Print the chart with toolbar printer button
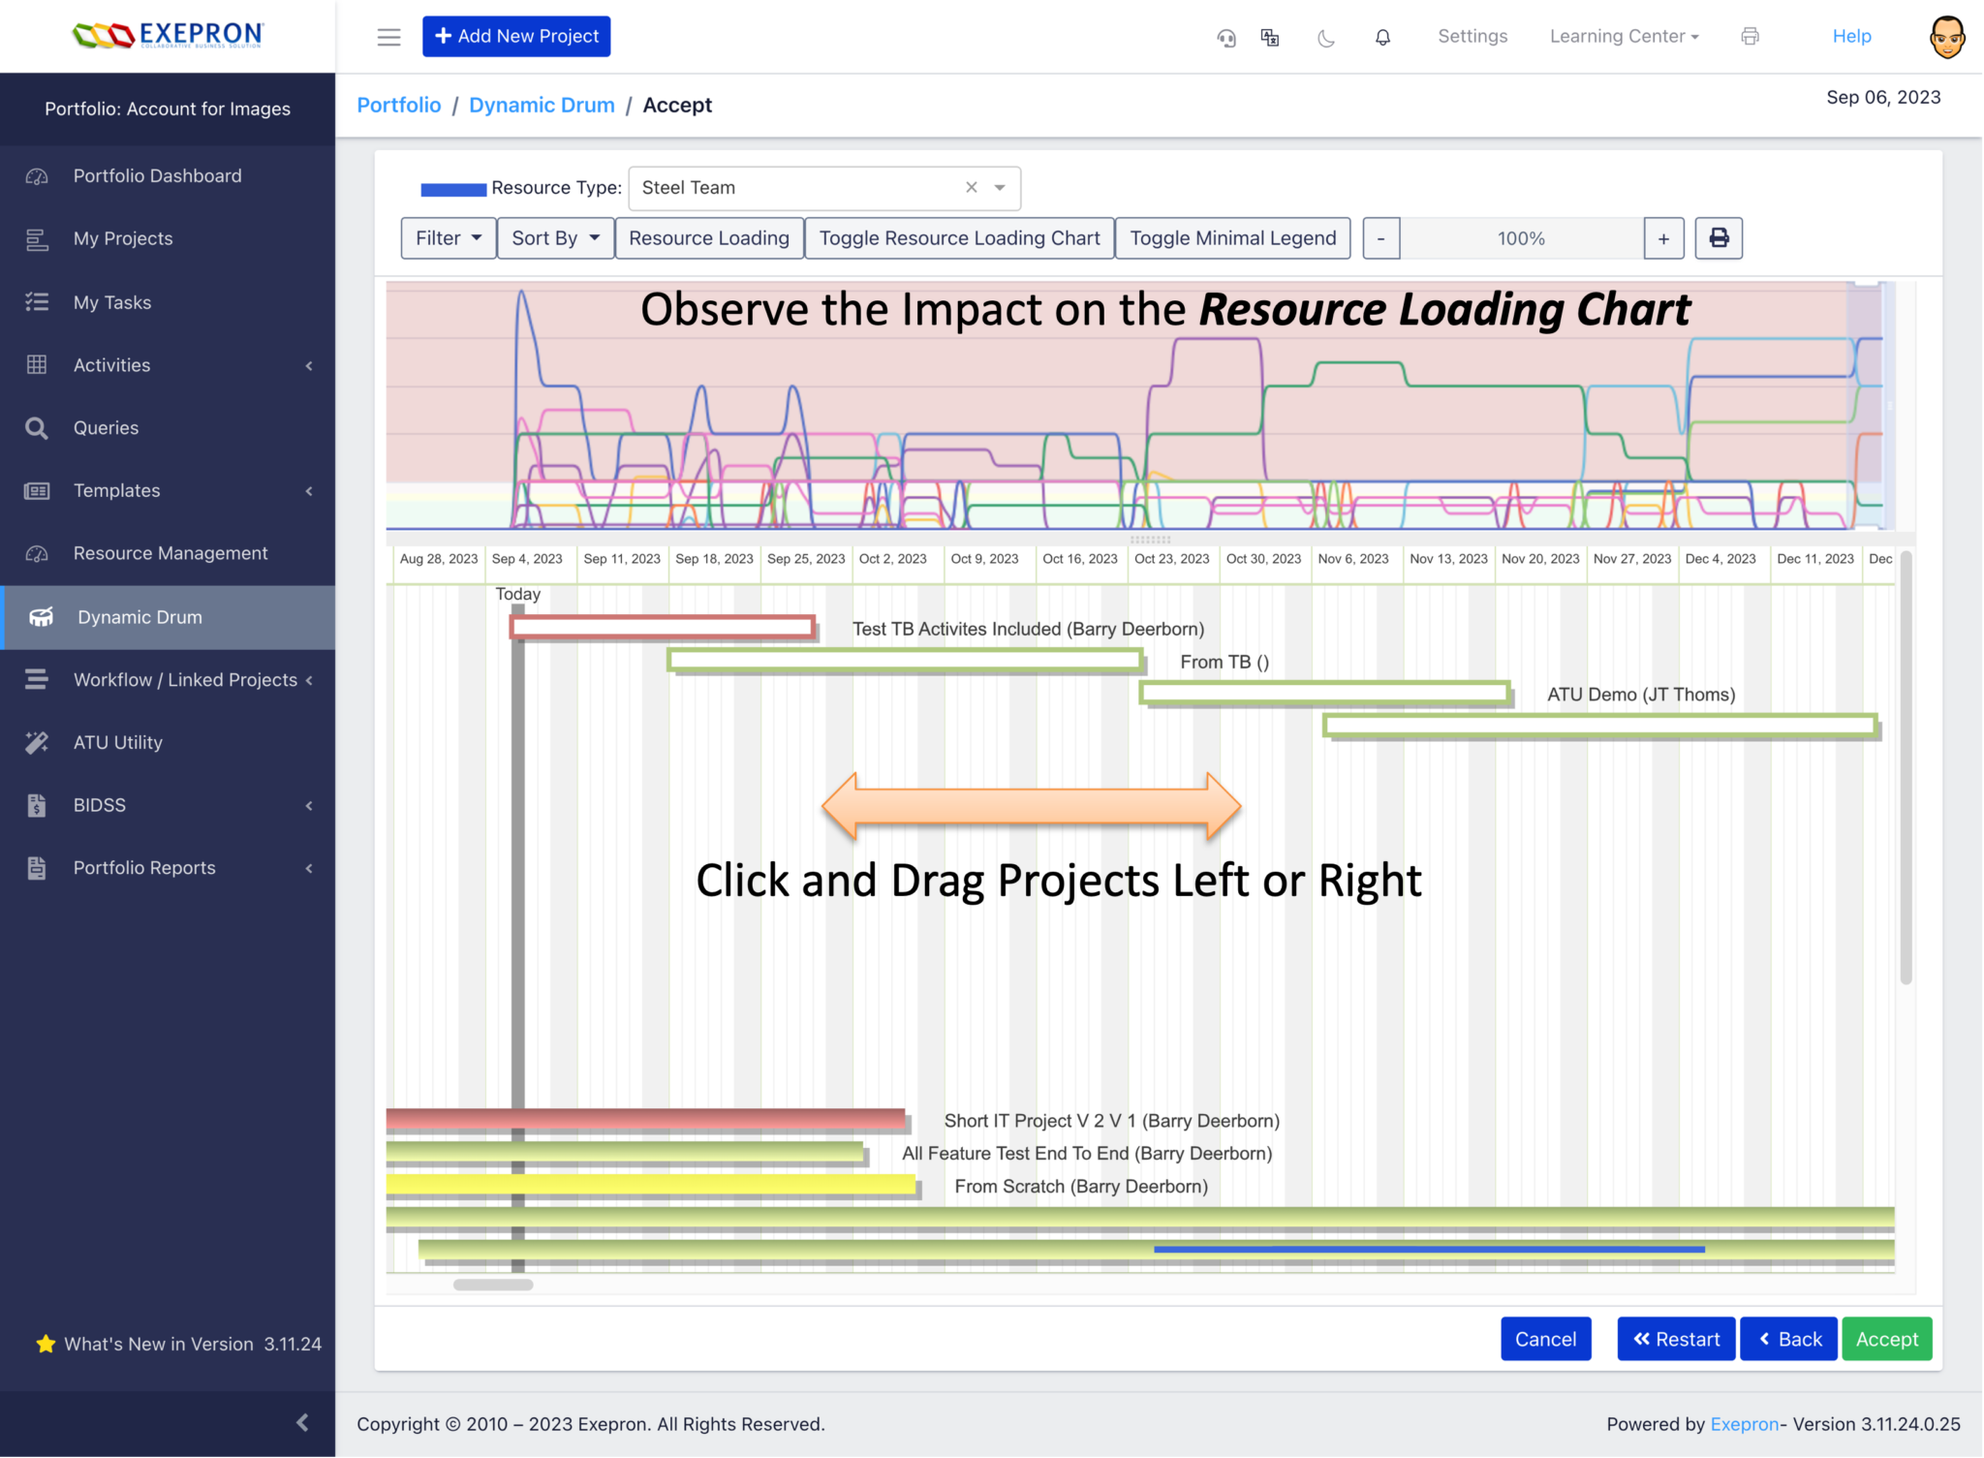 click(x=1719, y=238)
